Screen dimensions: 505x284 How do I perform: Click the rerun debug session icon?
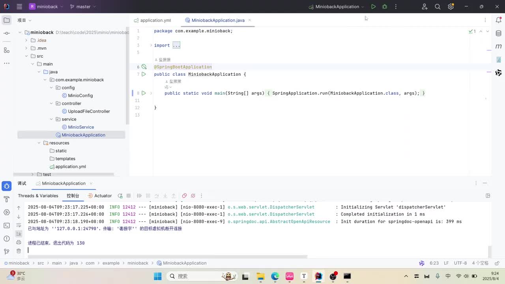click(120, 196)
